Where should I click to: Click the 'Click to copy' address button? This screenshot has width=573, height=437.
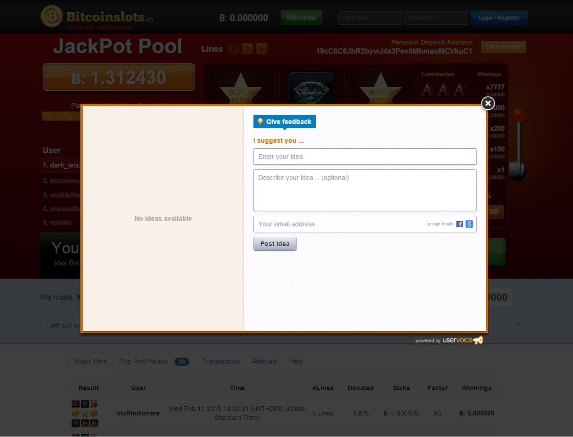click(x=503, y=47)
